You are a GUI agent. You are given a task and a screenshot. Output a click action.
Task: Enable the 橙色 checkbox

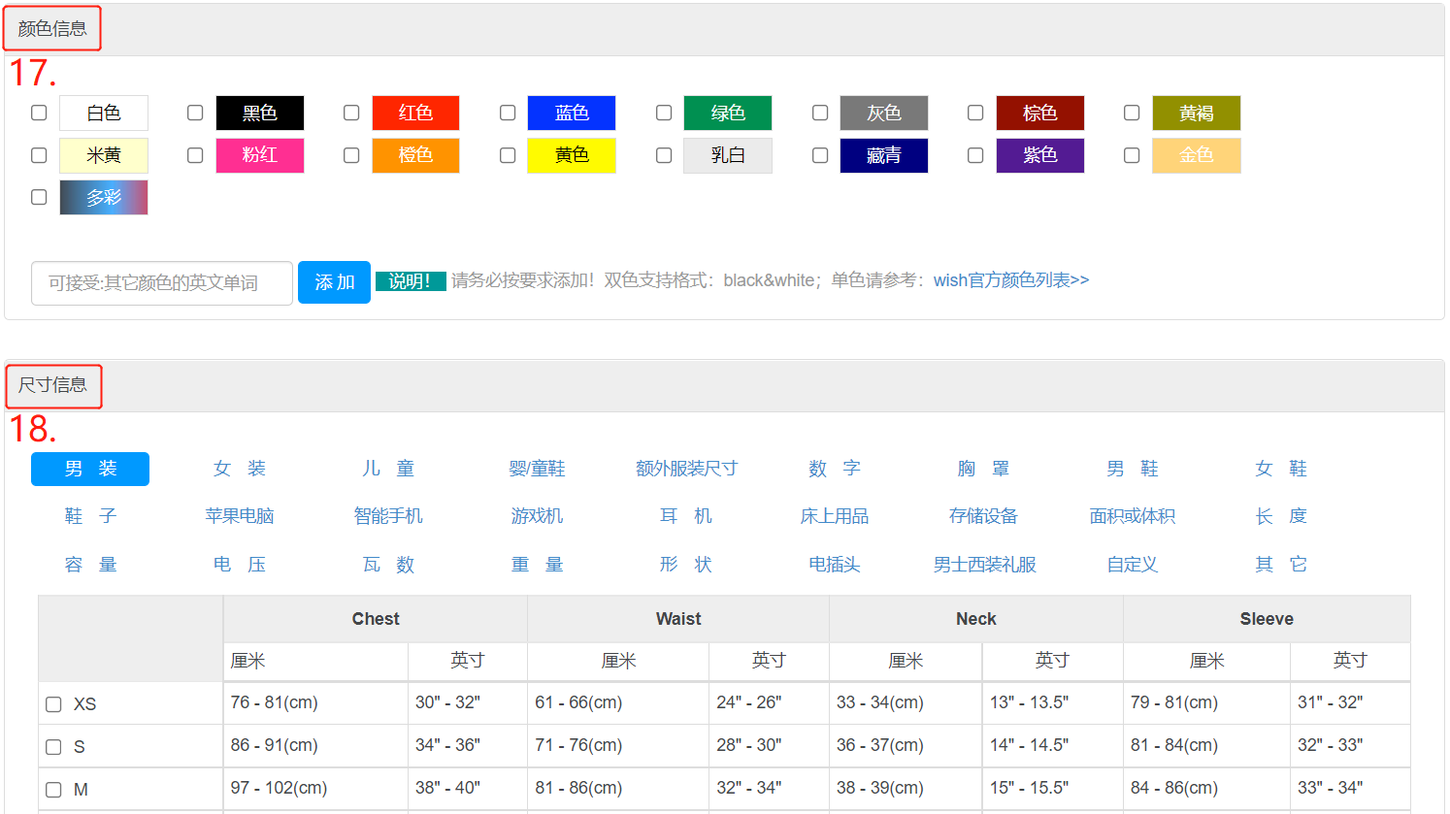351,155
